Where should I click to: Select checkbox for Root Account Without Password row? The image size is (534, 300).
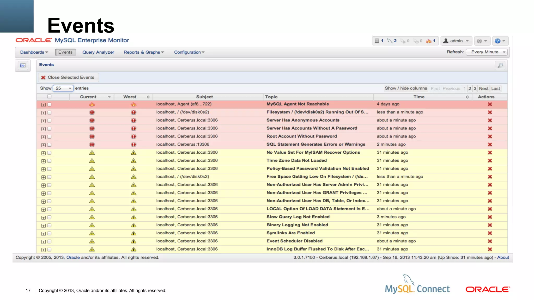(x=49, y=137)
